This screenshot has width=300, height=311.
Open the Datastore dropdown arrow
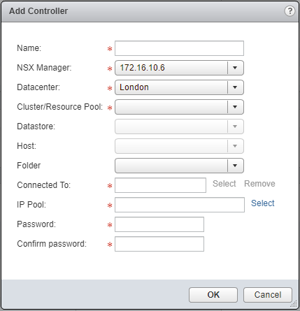pos(235,126)
